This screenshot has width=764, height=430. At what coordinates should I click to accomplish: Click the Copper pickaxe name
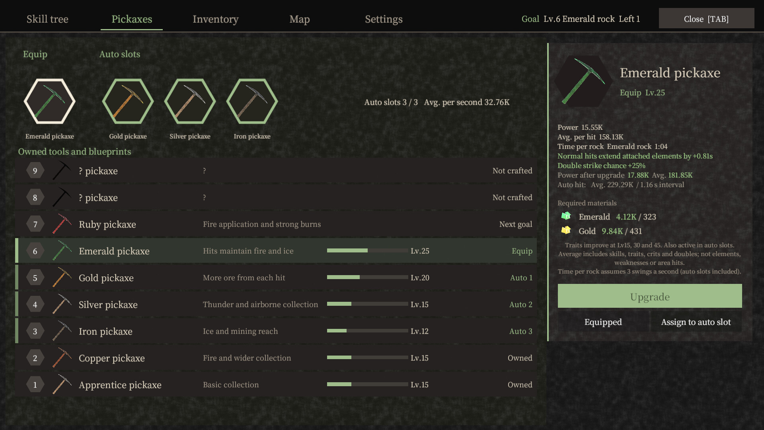pos(112,358)
